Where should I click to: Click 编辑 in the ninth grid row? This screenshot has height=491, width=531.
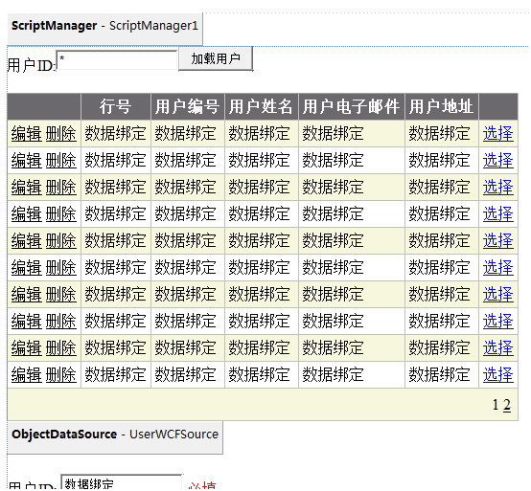pos(27,348)
